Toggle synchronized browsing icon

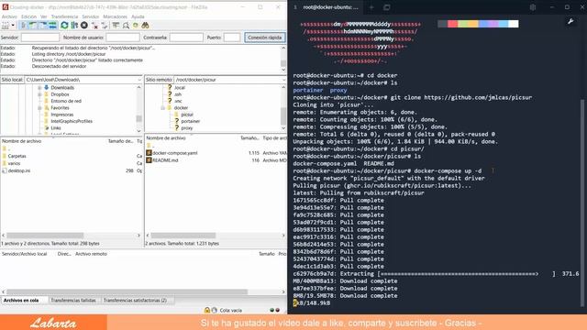tap(136, 26)
